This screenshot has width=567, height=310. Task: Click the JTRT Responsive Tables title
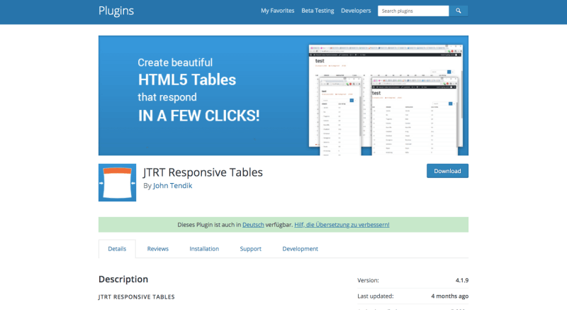pos(203,172)
